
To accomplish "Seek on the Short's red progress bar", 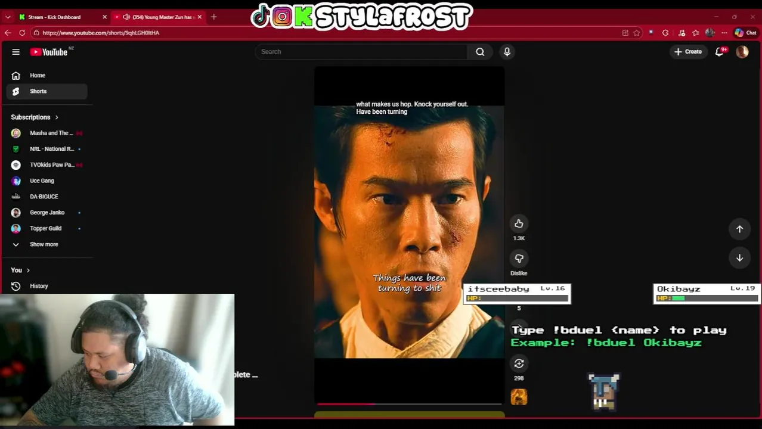I will tap(409, 404).
